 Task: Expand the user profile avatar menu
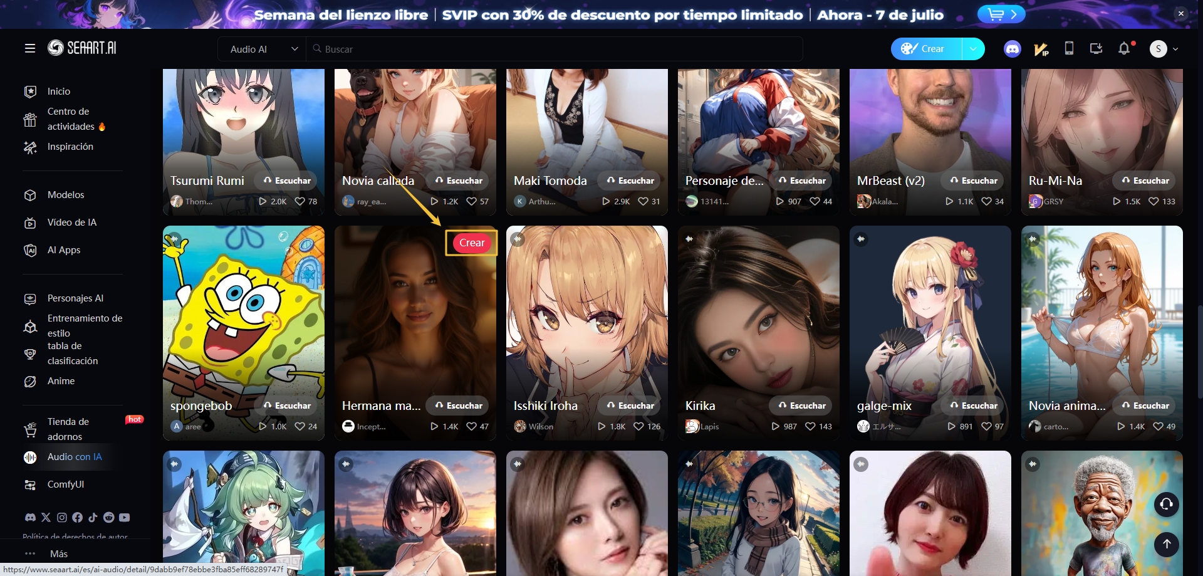(1164, 49)
